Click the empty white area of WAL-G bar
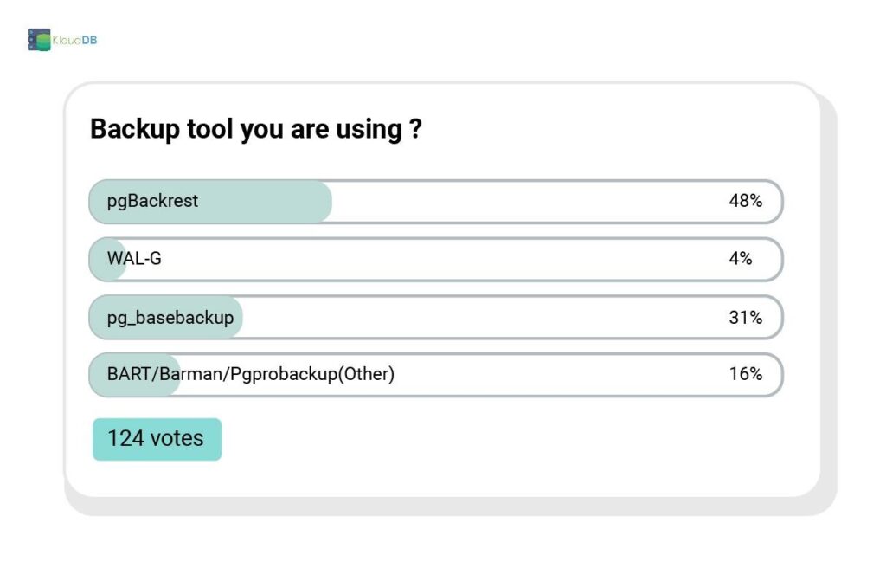Screen dimensions: 886x581 [x=433, y=259]
